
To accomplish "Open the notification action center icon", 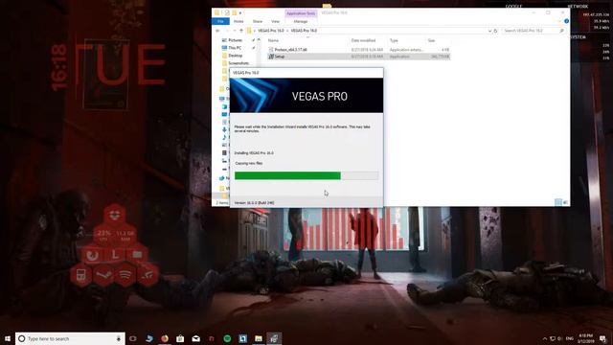I will pos(603,338).
